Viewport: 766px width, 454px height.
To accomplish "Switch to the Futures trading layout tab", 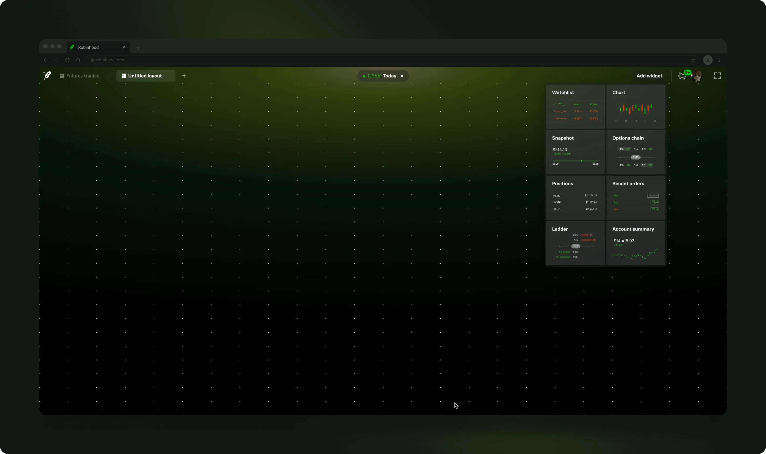I will 80,76.
